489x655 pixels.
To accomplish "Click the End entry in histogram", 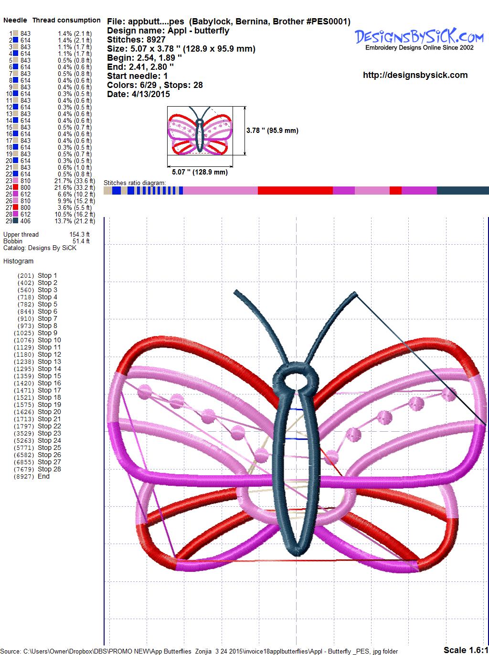I will click(x=43, y=476).
